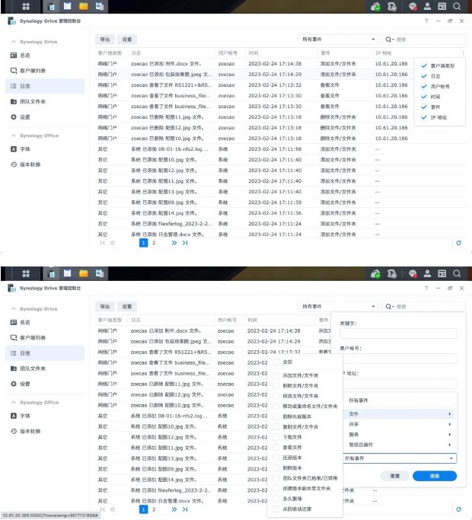Screen dimensions: 472x520
Task: Open help question mark in upper window
Action: (426, 21)
